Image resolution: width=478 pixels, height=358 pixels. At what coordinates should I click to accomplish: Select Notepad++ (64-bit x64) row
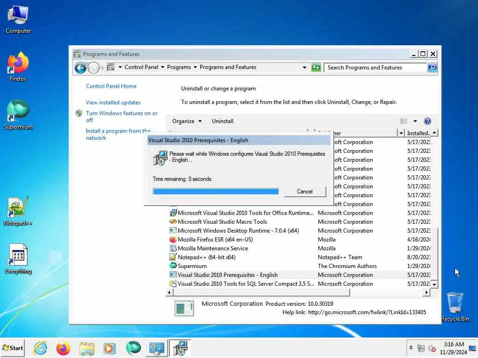point(300,257)
